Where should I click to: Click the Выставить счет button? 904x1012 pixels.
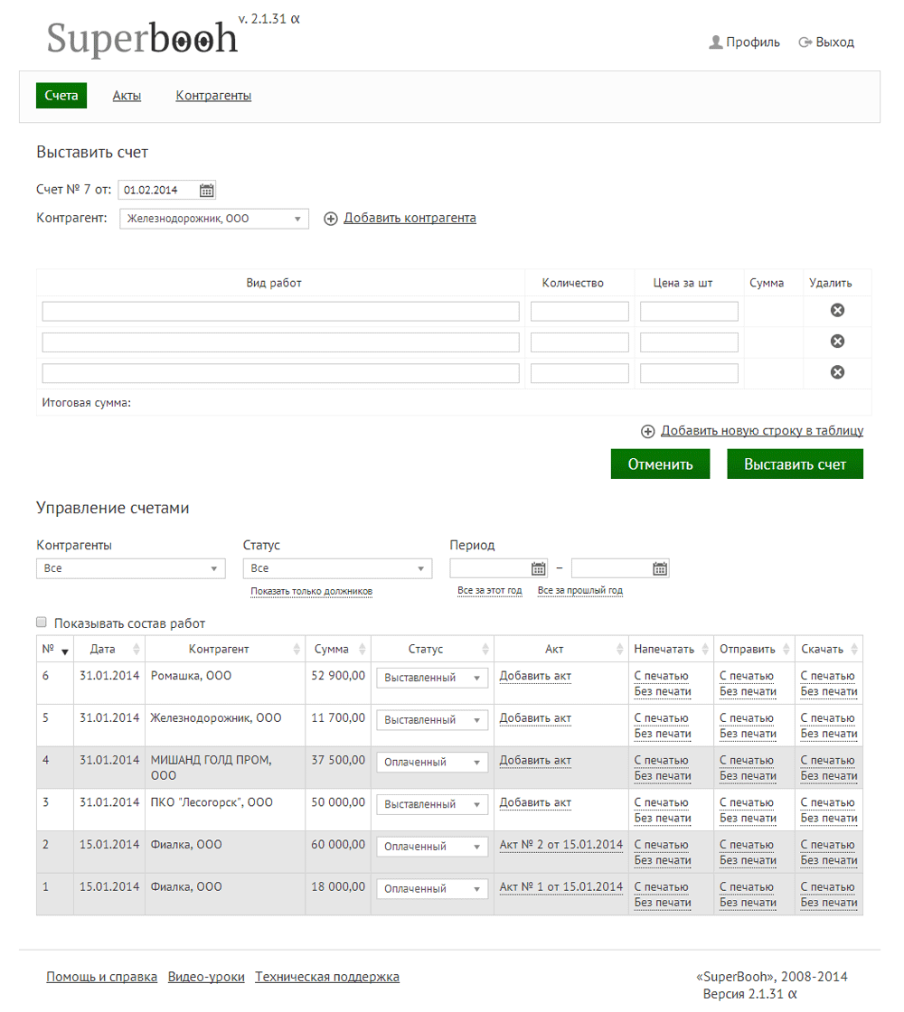point(795,464)
